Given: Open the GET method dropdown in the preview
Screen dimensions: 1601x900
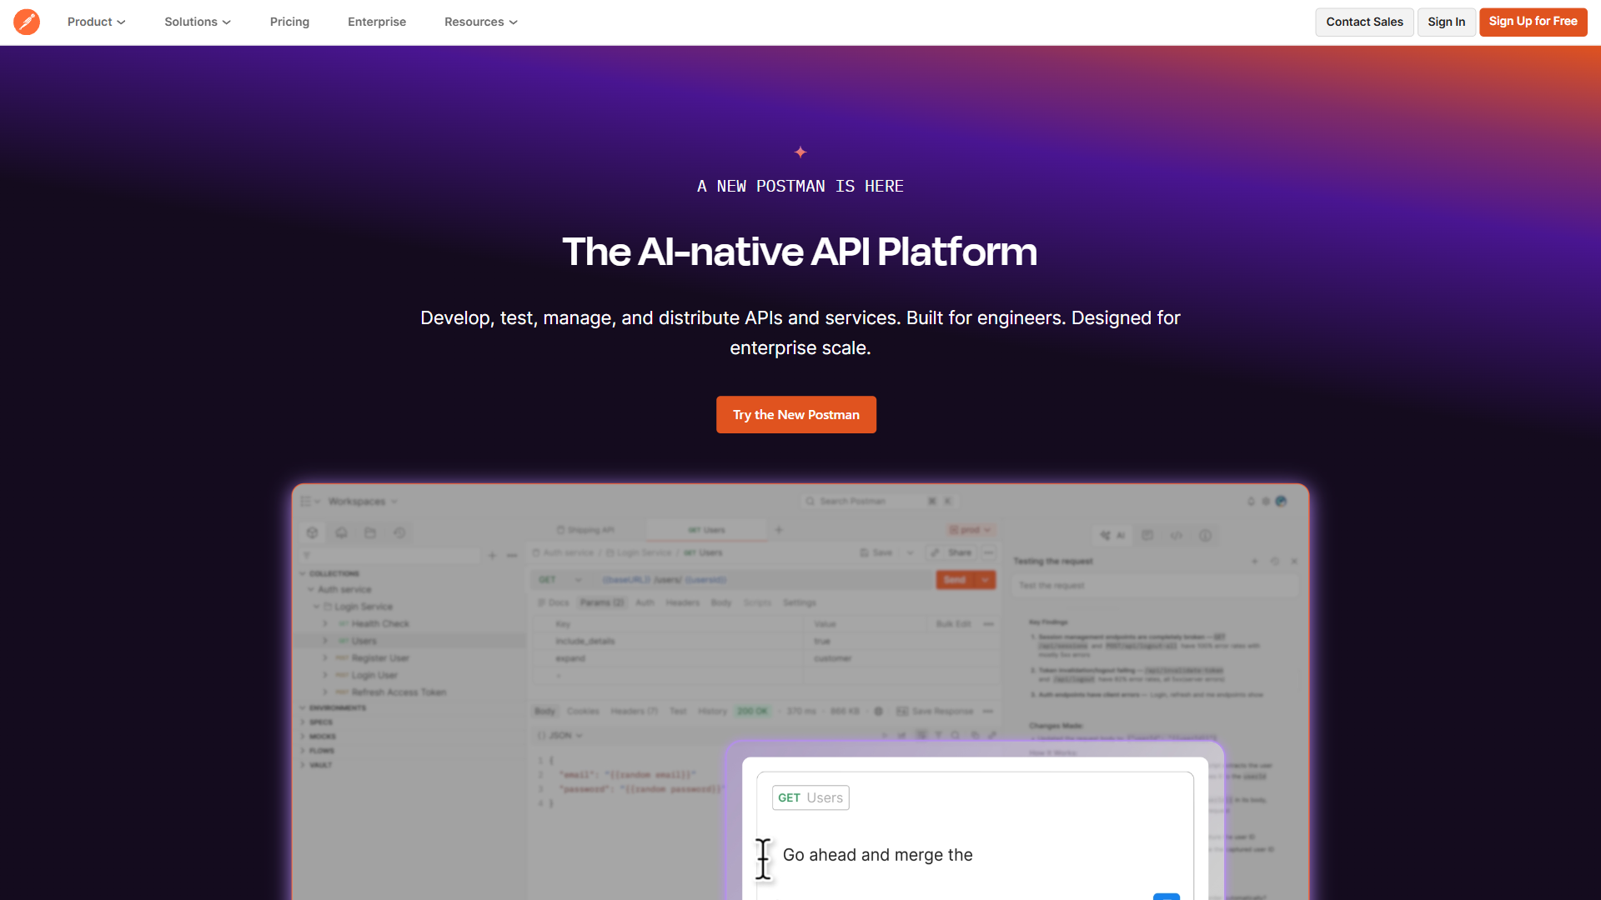Looking at the screenshot, I should pos(559,580).
